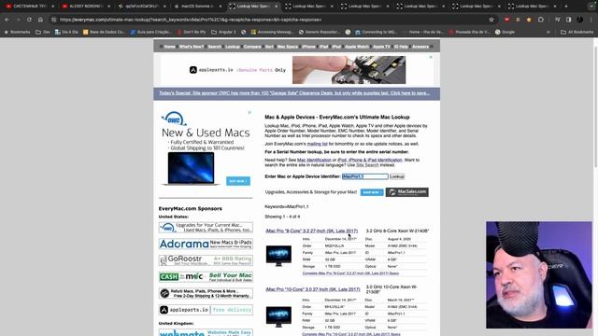Open Search in site navigation
The width and height of the screenshot is (598, 336).
[x=214, y=47]
